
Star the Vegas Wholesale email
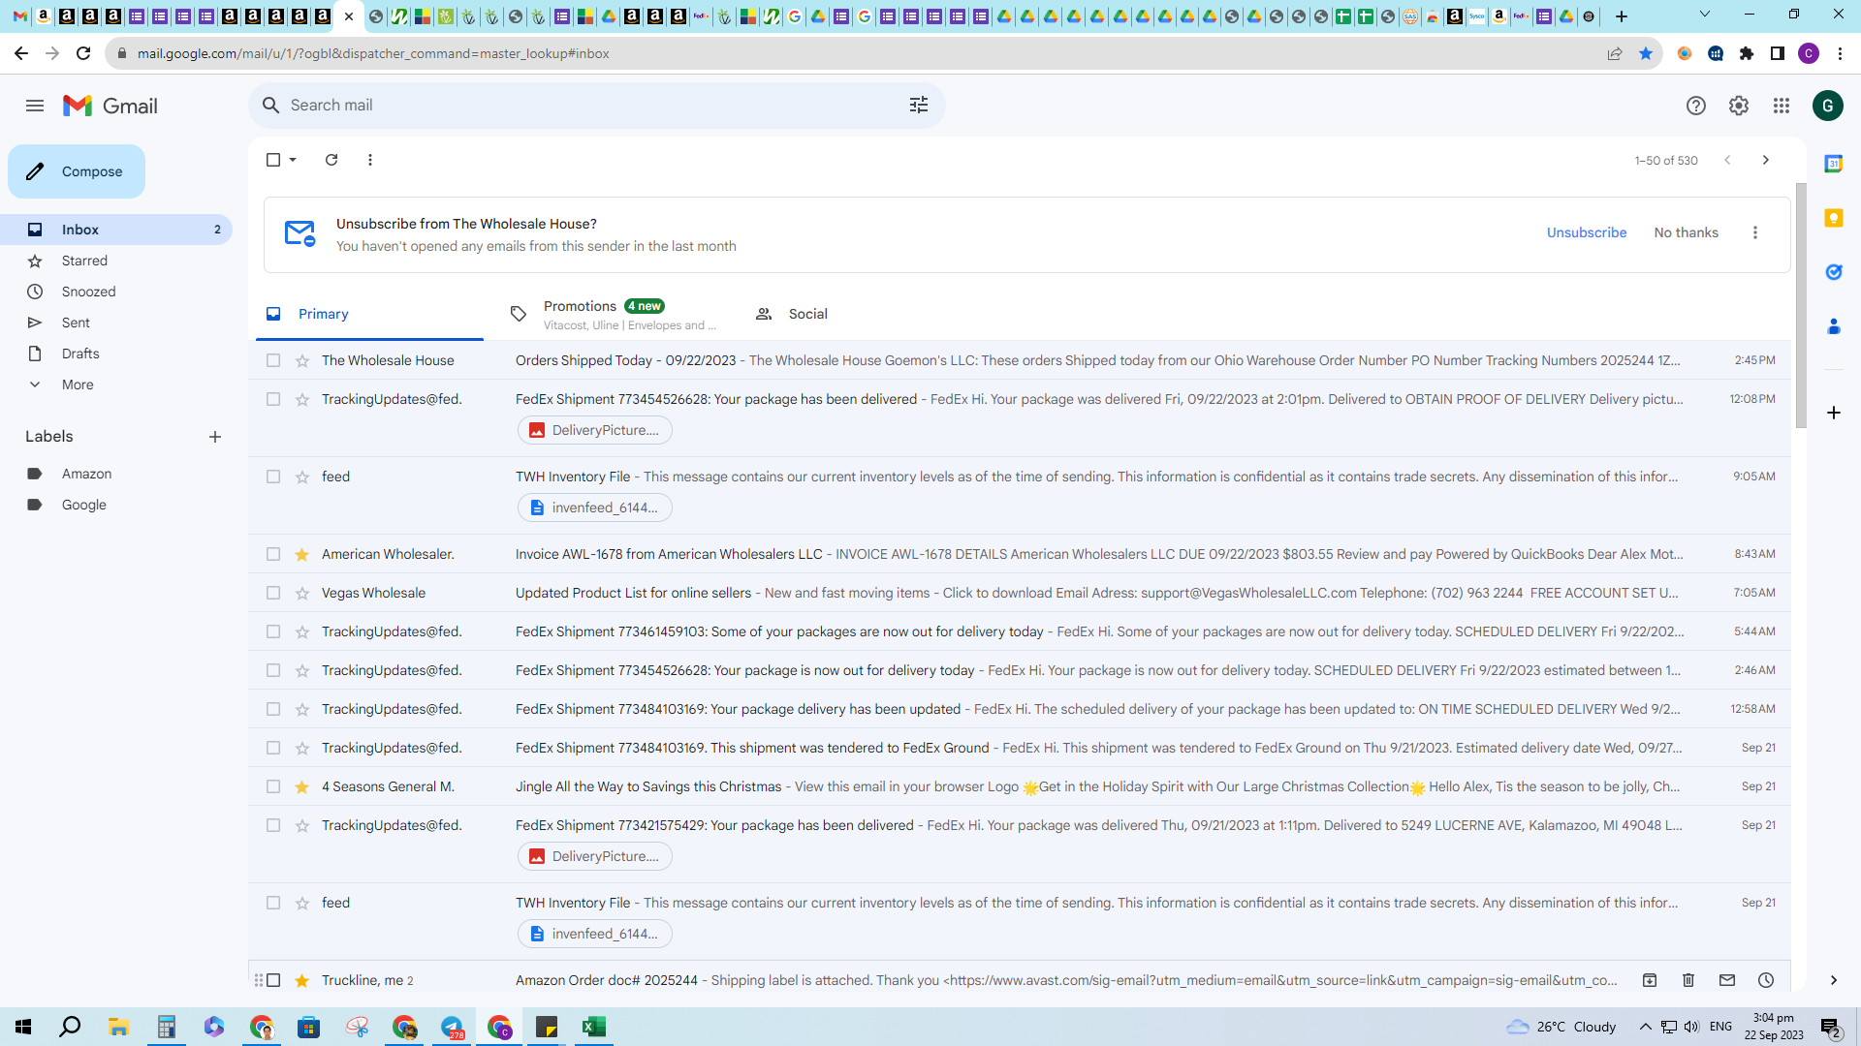302,593
